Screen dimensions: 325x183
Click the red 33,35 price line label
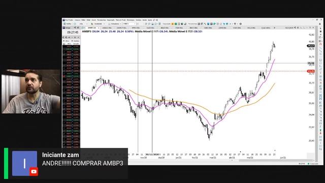(311, 71)
